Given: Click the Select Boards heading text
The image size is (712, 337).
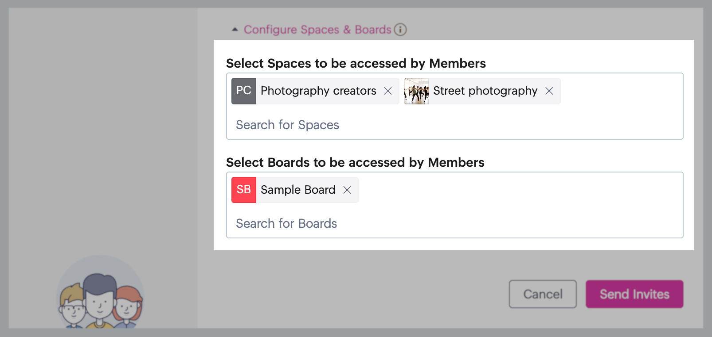Looking at the screenshot, I should coord(355,163).
